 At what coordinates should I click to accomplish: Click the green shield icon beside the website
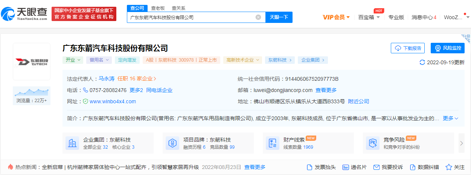click(85, 101)
